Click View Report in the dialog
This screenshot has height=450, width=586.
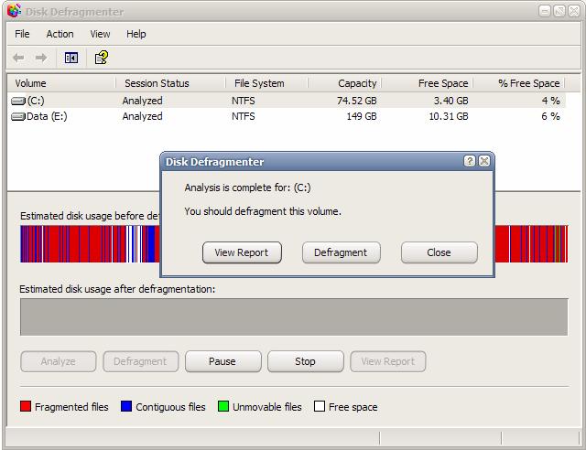[242, 252]
